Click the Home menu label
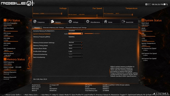The height and width of the screenshot is (96, 170). [x=110, y=22]
